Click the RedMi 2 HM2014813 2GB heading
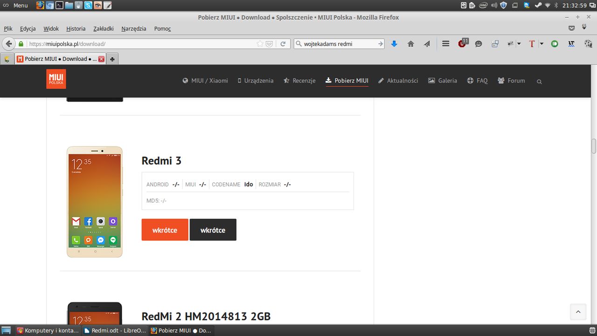Image resolution: width=597 pixels, height=336 pixels. click(206, 316)
